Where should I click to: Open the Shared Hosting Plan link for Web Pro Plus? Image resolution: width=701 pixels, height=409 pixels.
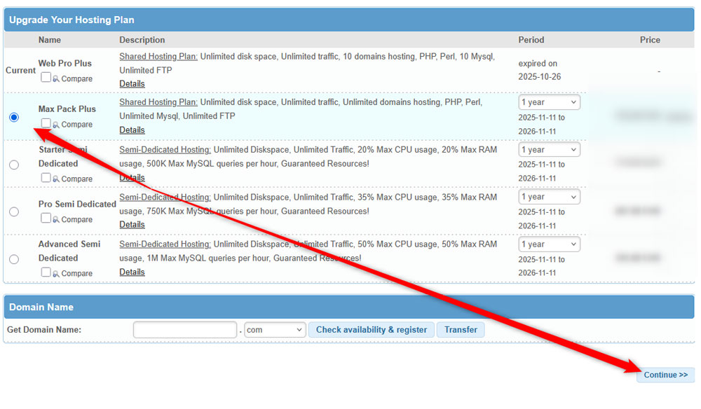click(158, 56)
